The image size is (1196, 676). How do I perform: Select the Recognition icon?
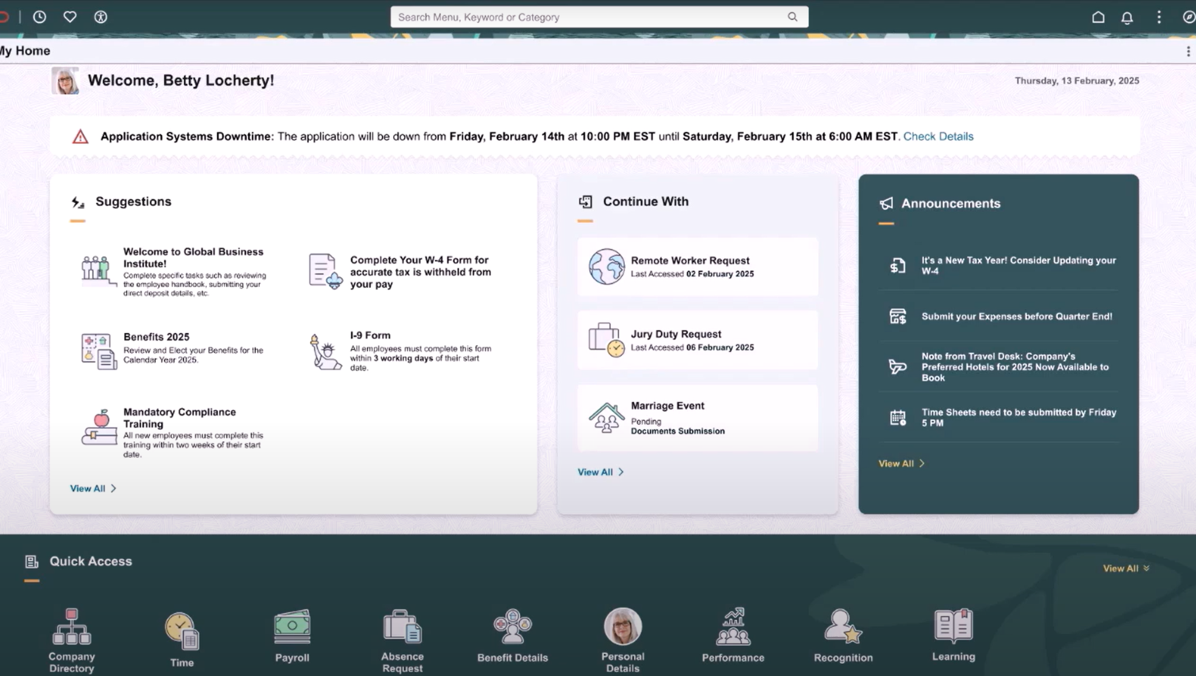click(843, 628)
